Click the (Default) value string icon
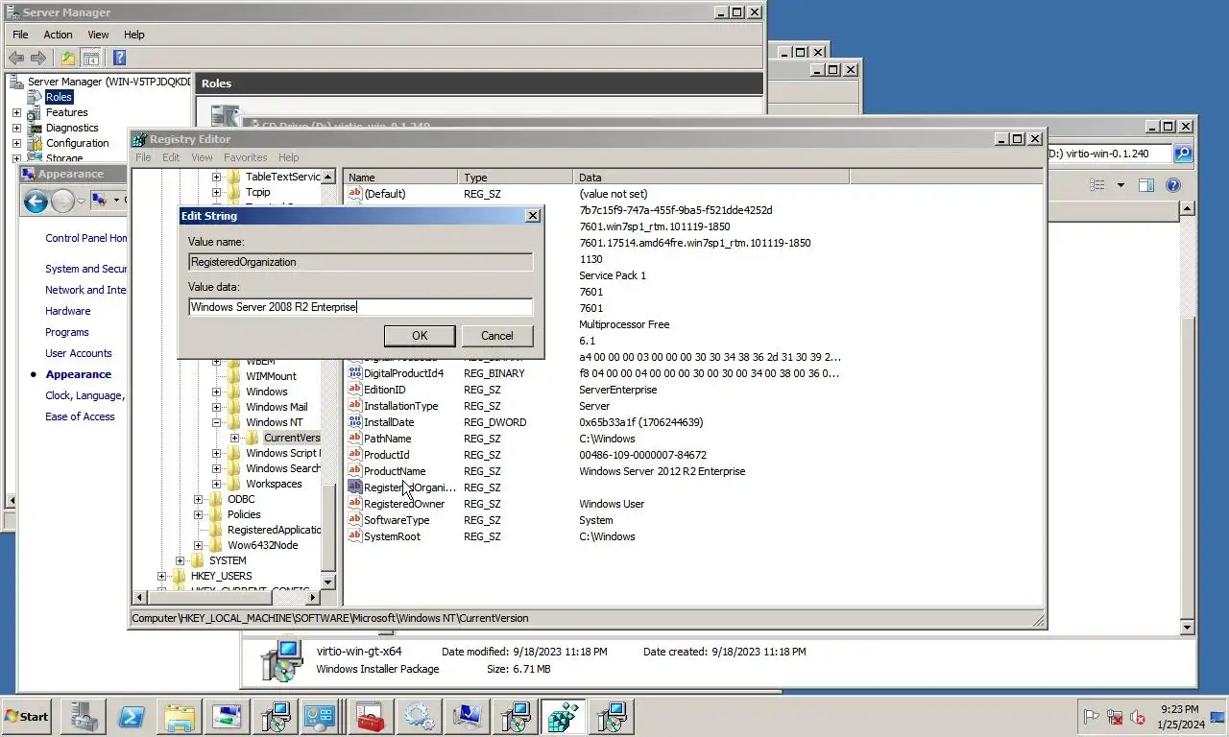The width and height of the screenshot is (1229, 737). point(354,194)
